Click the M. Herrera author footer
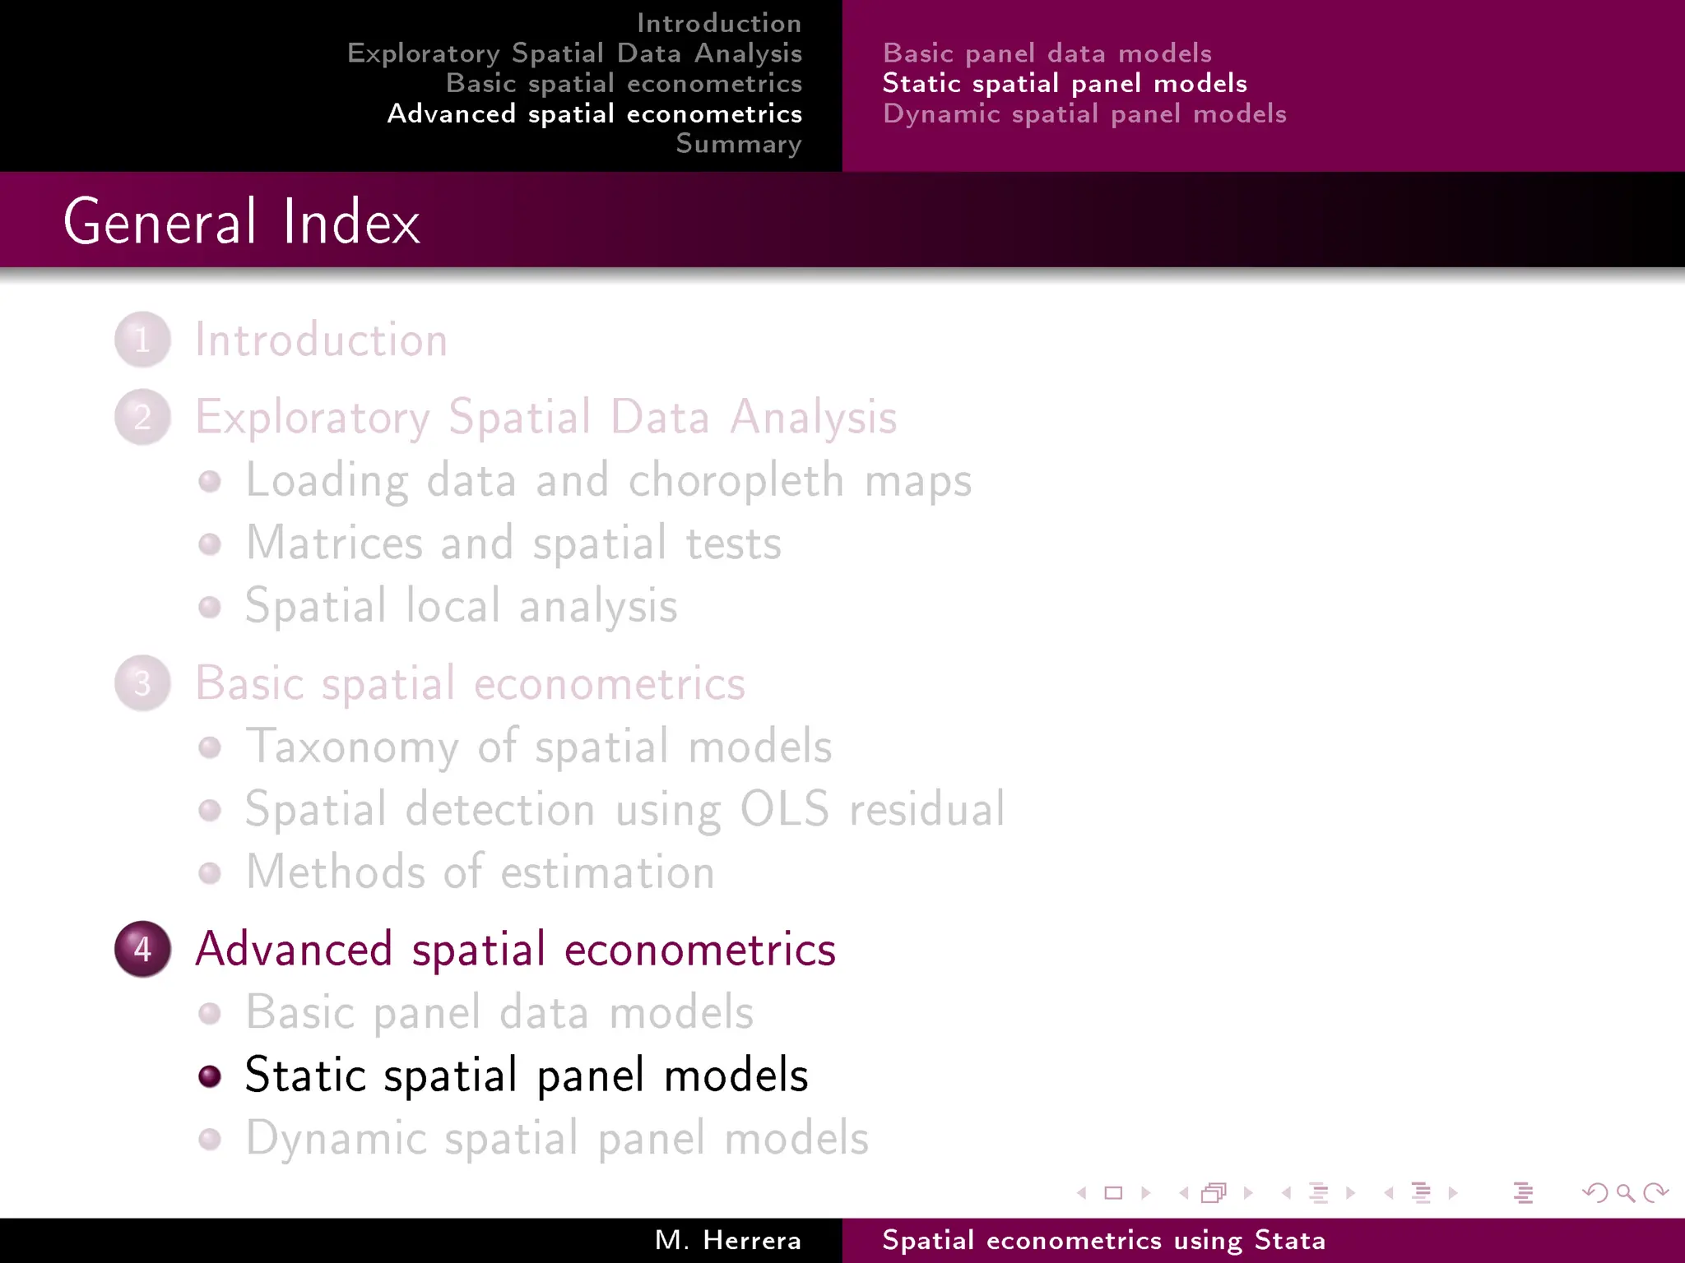 pos(728,1240)
